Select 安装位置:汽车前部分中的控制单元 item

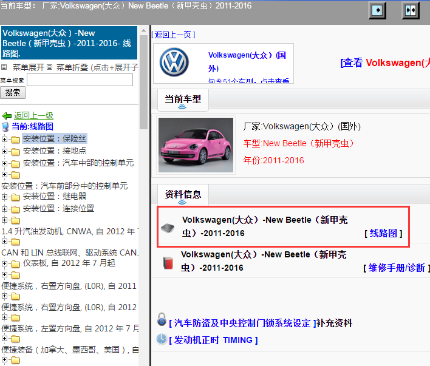coord(64,186)
